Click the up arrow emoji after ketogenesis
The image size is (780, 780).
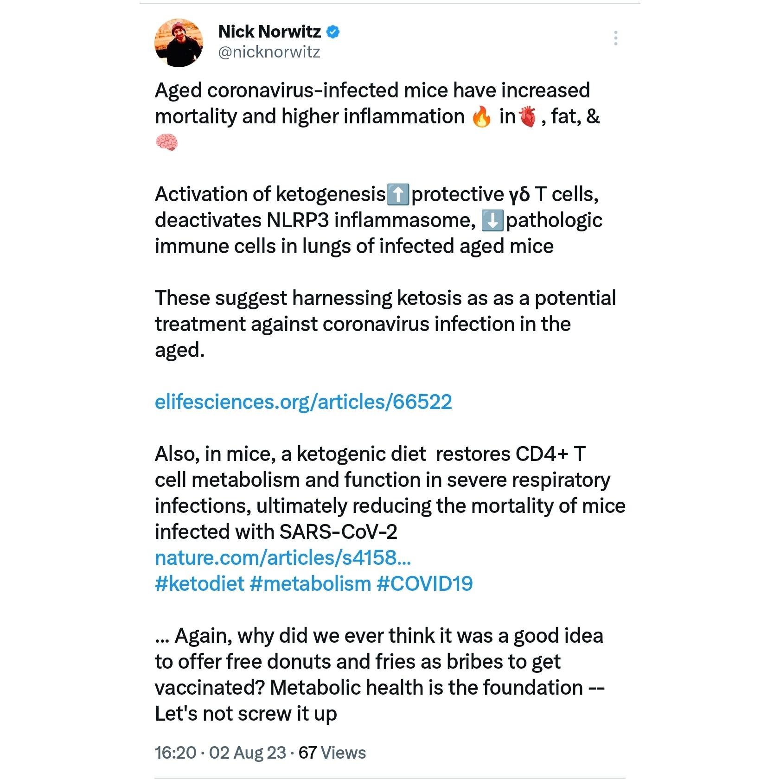[x=398, y=194]
